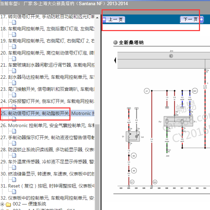Open document icon under item 18
The height and width of the screenshot is (210, 210).
coord(14,35)
